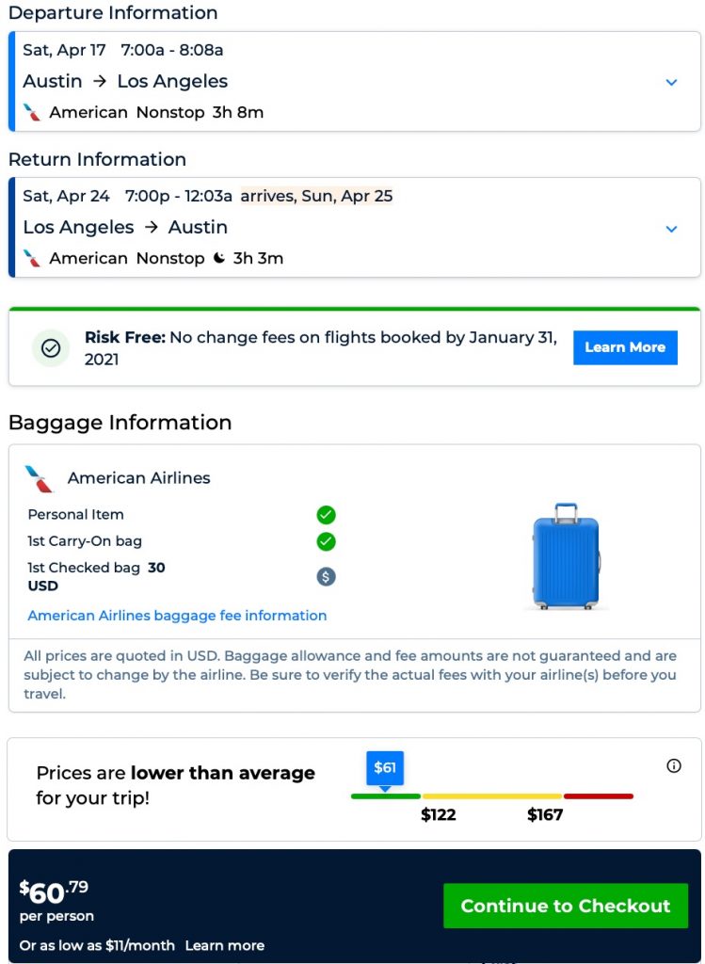The image size is (705, 964).
Task: Click the American logo in departure flight
Action: point(32,113)
